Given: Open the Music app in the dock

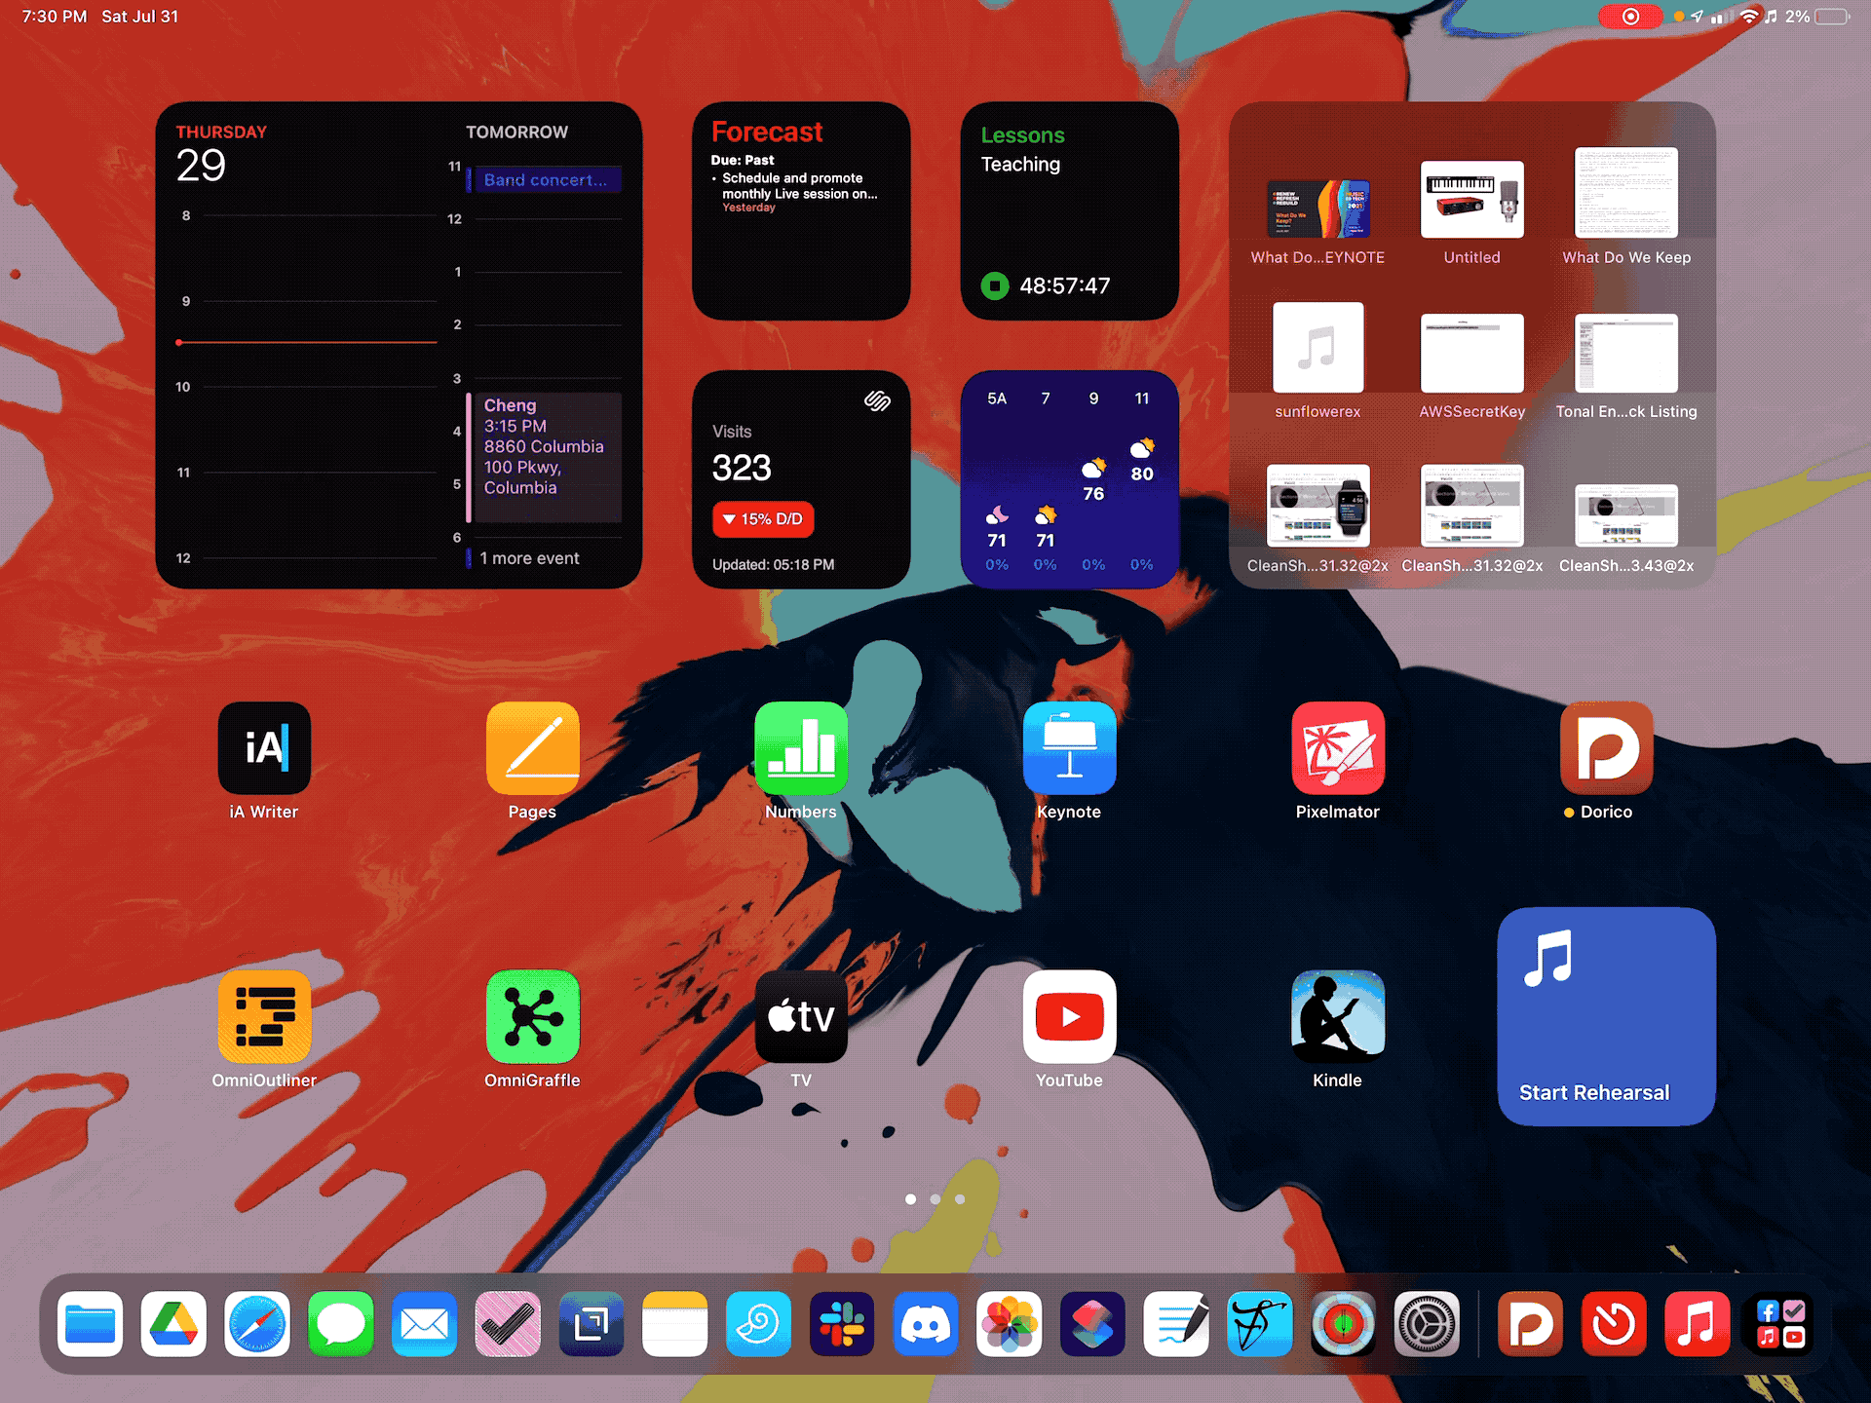Looking at the screenshot, I should click(x=1698, y=1324).
